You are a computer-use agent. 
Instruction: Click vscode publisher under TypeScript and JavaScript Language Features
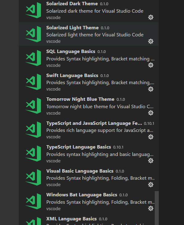tap(53, 137)
